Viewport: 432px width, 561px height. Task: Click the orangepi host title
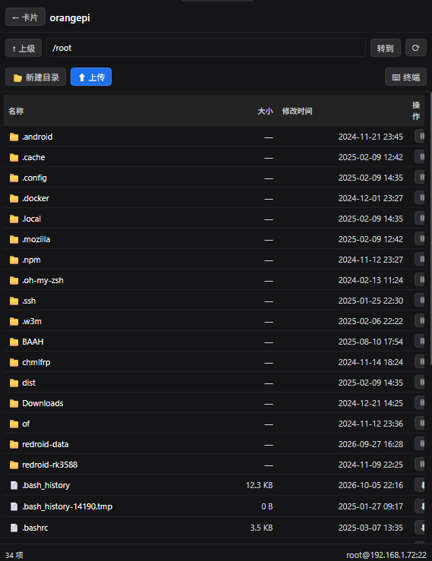coord(70,18)
